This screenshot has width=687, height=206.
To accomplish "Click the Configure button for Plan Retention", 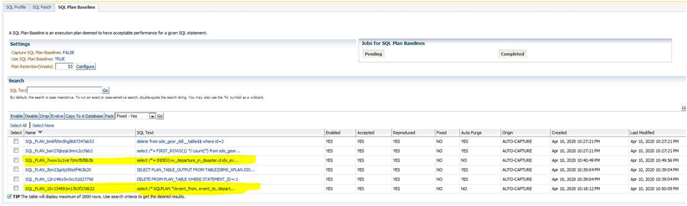I will pos(86,66).
